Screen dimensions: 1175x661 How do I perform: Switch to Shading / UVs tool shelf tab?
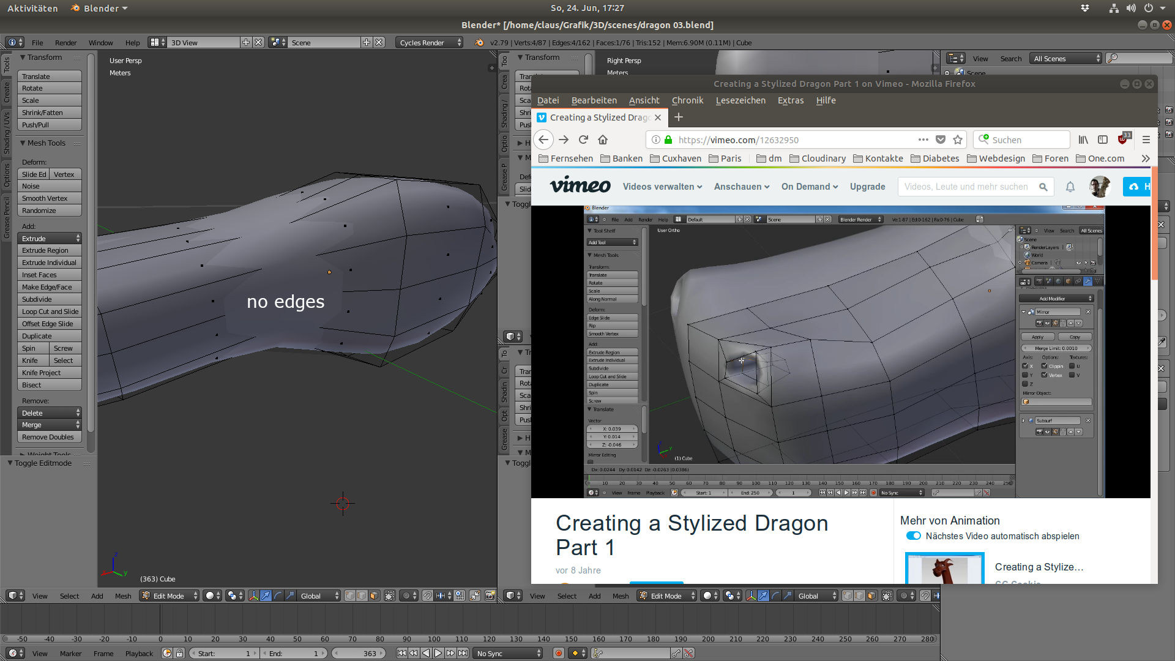[x=7, y=133]
